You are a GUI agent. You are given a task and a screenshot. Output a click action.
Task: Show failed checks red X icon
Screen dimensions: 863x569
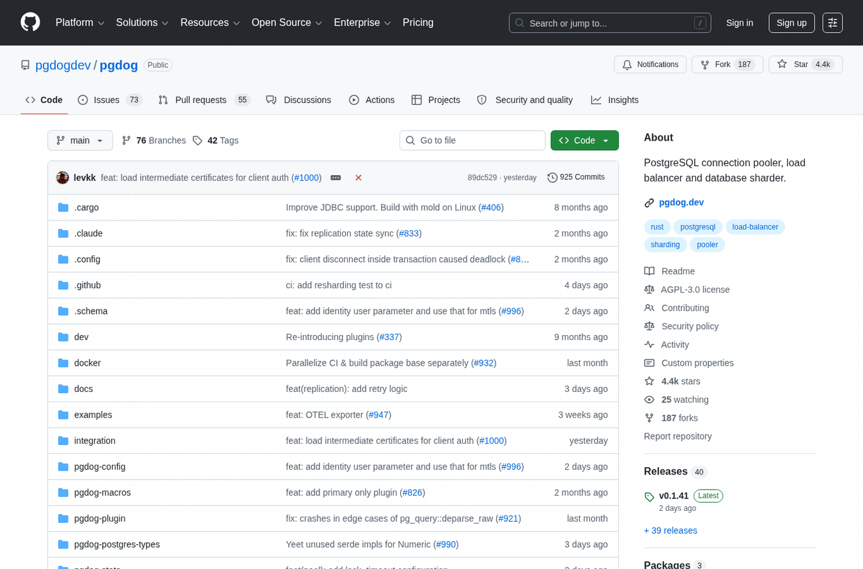[359, 178]
